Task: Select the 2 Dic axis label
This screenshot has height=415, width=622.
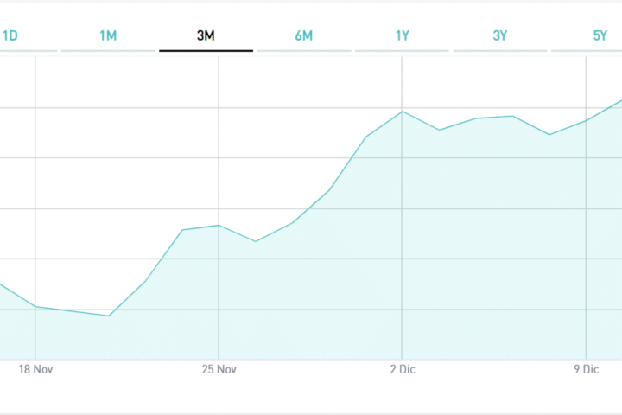Action: [x=403, y=369]
